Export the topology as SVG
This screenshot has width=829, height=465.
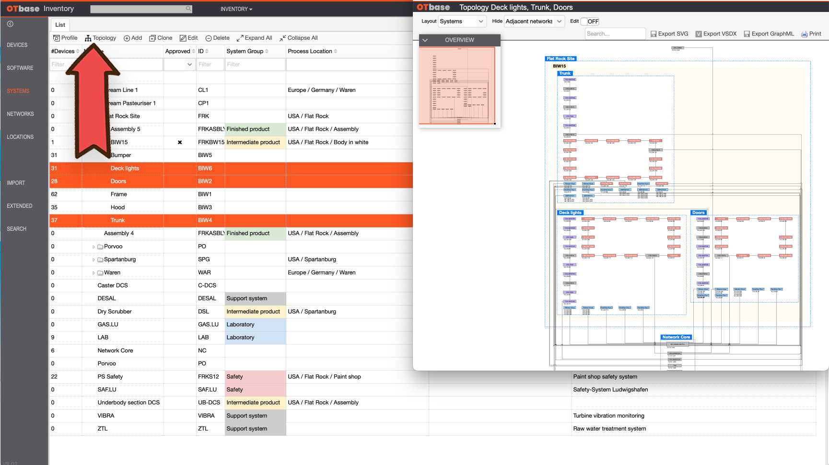coord(669,34)
